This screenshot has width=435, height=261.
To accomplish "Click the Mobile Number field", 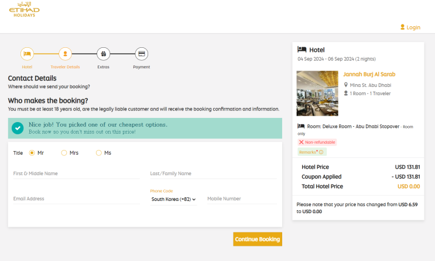I will pyautogui.click(x=241, y=199).
